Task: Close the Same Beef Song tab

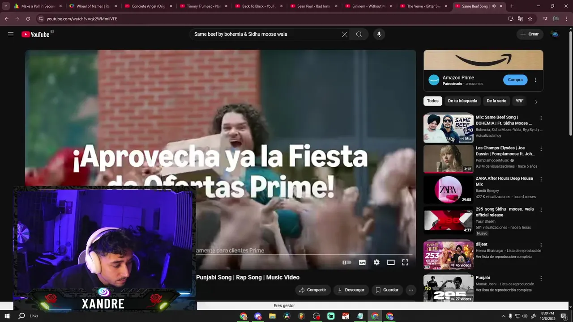Action: 501,6
